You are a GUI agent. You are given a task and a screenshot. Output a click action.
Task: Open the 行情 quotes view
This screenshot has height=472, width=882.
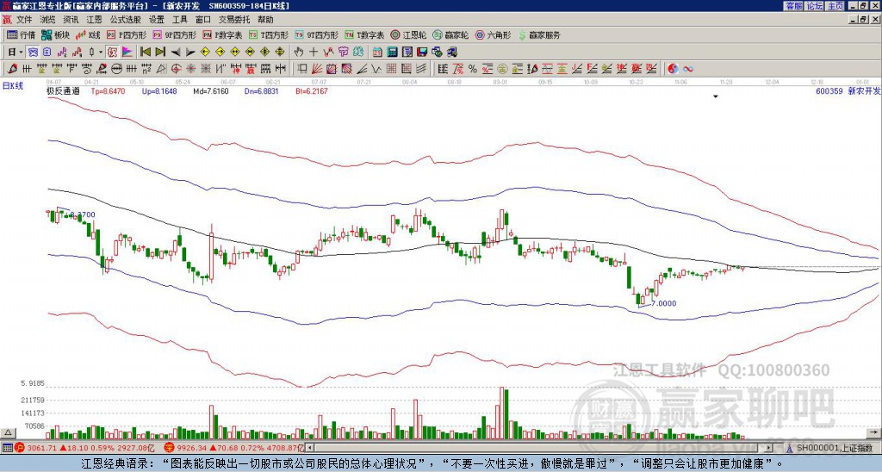[21, 34]
